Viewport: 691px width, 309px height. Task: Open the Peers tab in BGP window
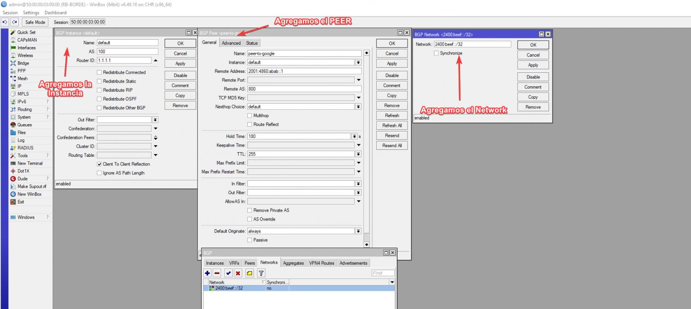(250, 263)
